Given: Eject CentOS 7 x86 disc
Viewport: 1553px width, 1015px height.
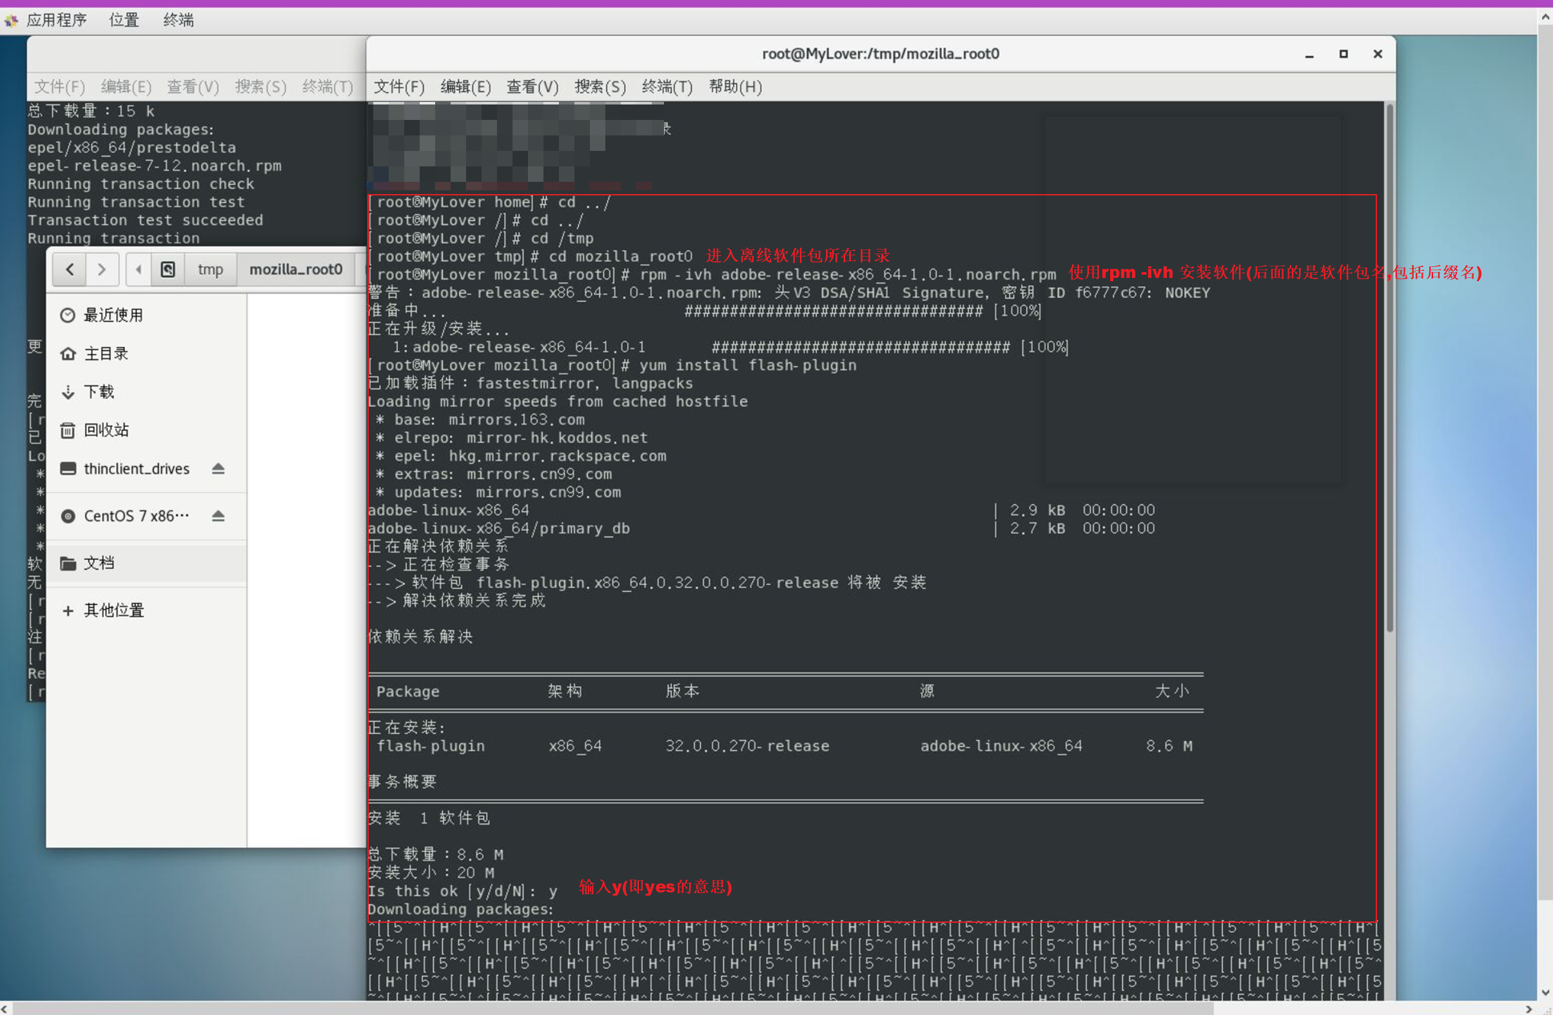Looking at the screenshot, I should click(x=218, y=517).
